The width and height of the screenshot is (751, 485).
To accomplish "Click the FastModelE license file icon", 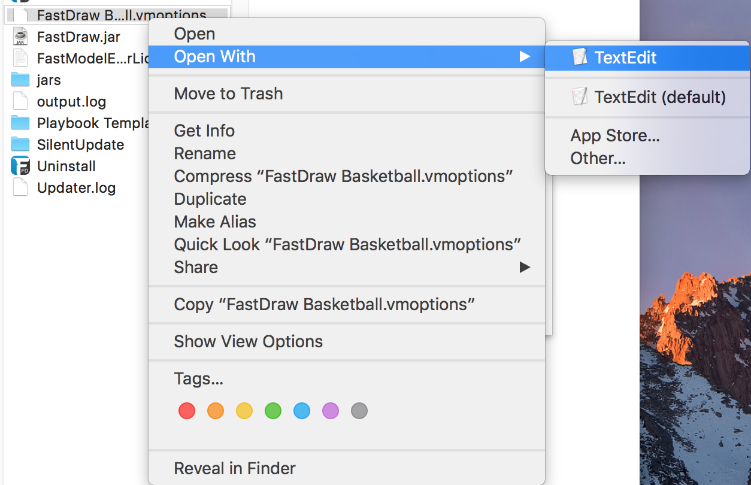I will click(x=20, y=58).
